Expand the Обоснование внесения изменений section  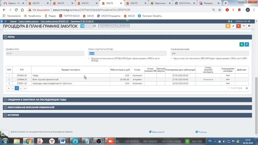[x=5, y=108]
